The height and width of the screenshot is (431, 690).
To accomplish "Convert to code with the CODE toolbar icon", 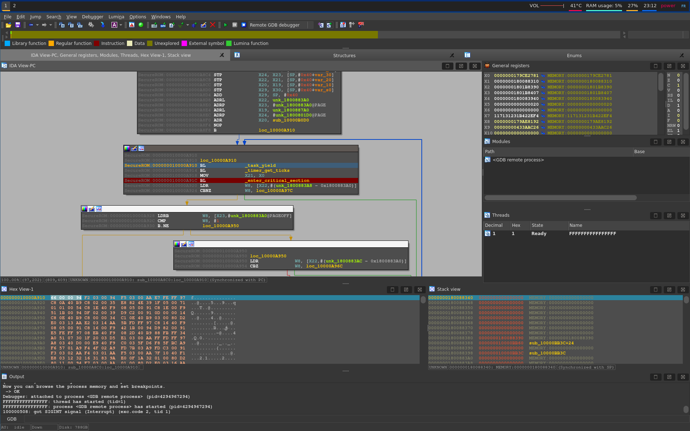I will (x=154, y=25).
